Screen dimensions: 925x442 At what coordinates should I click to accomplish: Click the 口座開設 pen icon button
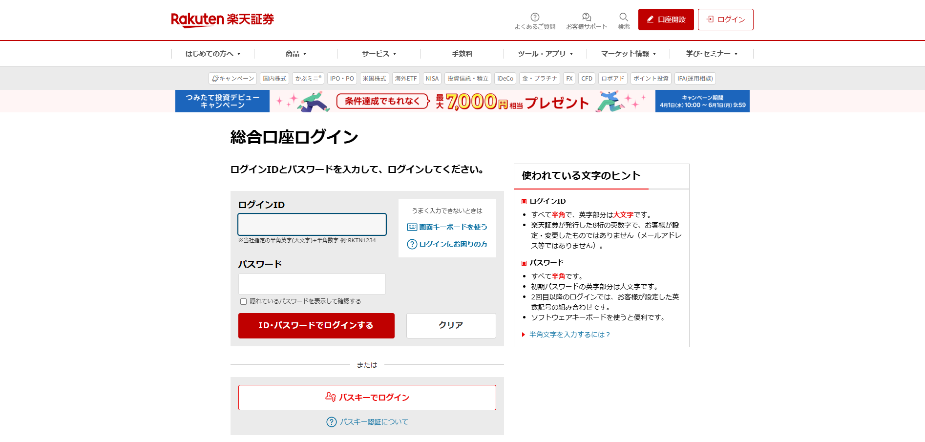point(650,19)
